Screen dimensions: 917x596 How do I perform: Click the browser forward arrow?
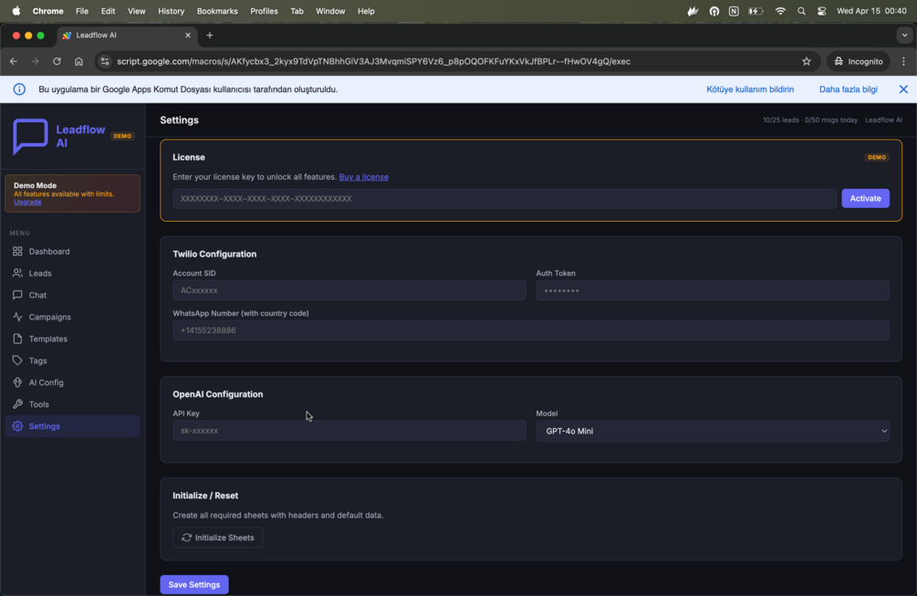pyautogui.click(x=35, y=61)
